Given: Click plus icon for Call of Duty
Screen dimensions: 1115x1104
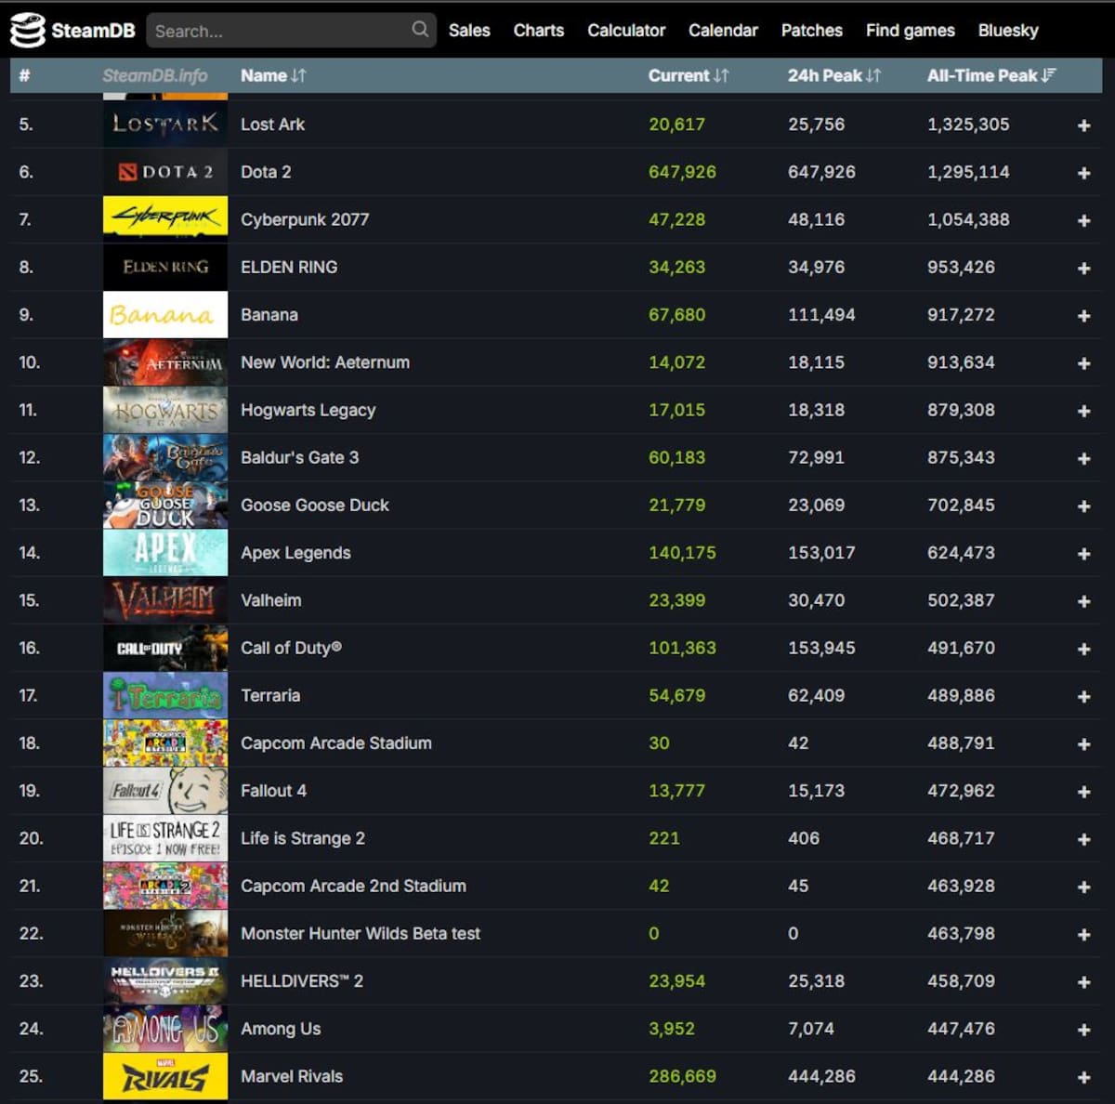Looking at the screenshot, I should click(x=1083, y=649).
